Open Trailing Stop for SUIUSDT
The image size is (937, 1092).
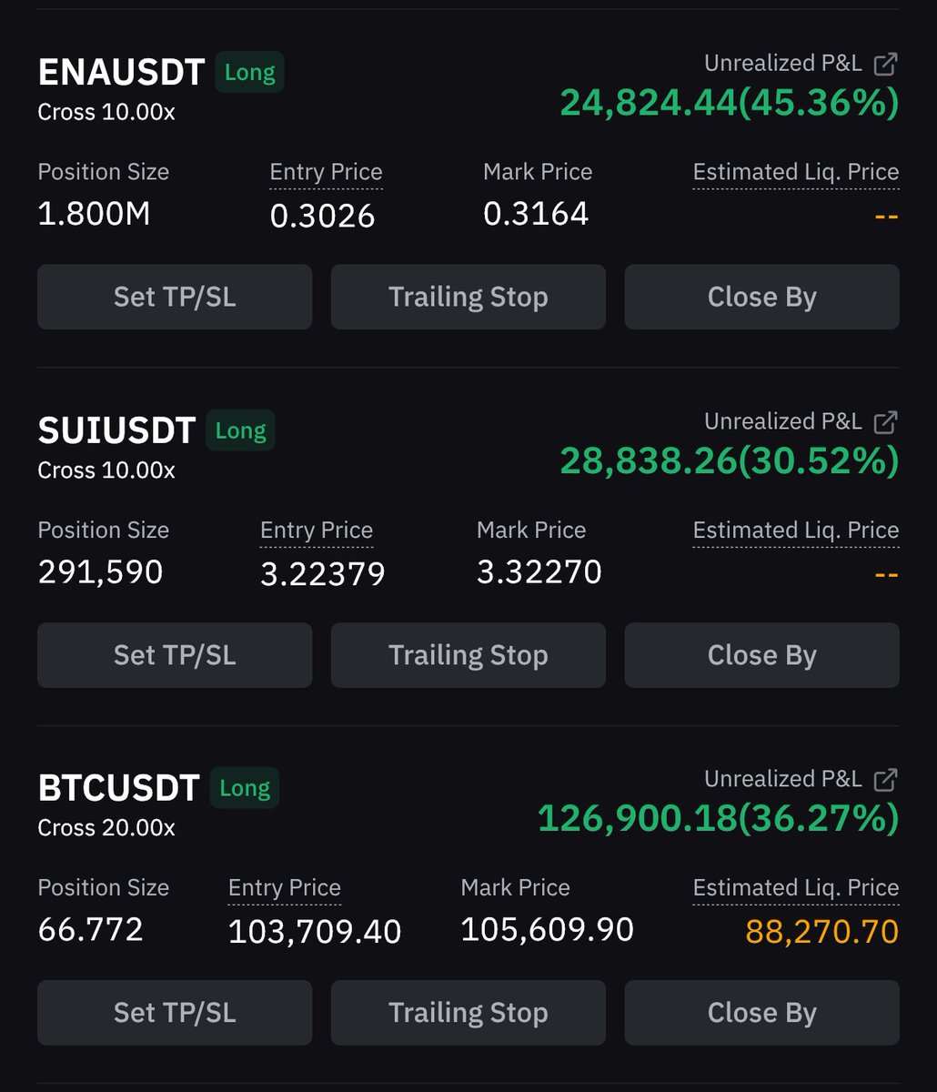(x=468, y=655)
